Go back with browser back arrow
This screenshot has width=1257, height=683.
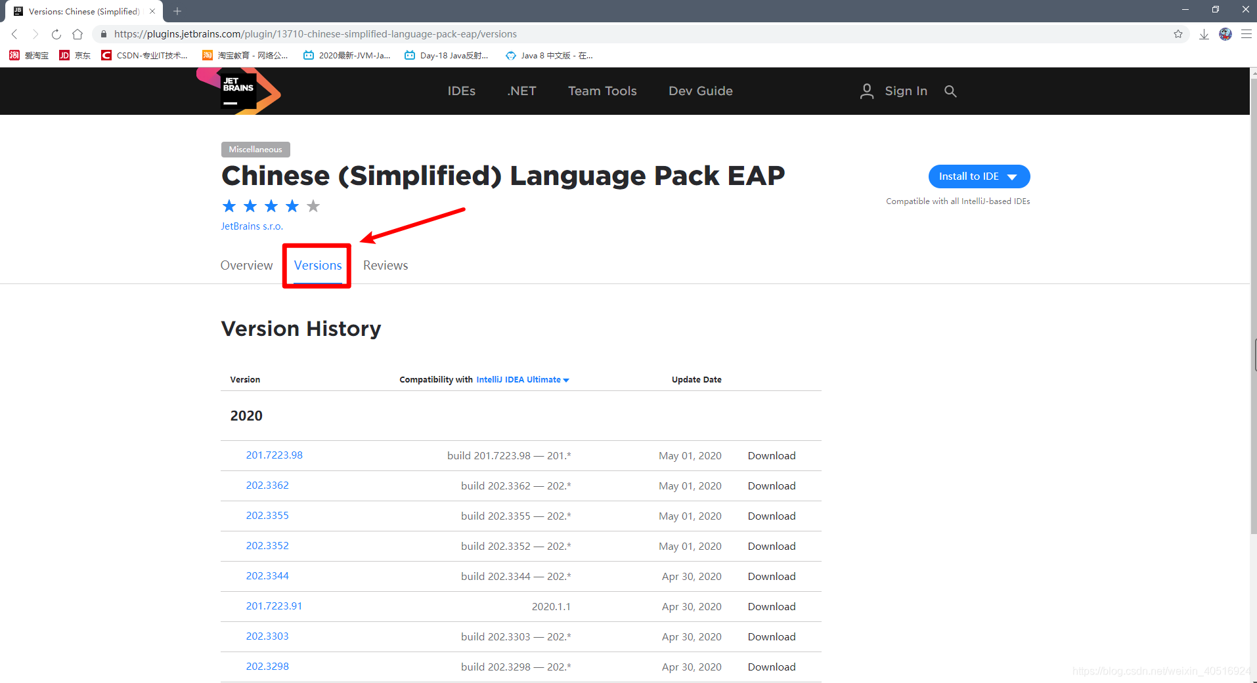click(x=14, y=34)
